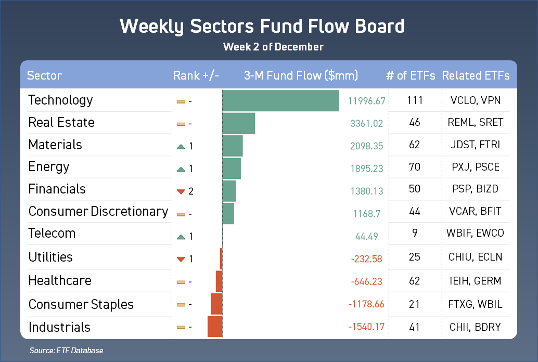This screenshot has height=362, width=538.
Task: Click the green up arrow beside Energy
Action: (x=181, y=169)
